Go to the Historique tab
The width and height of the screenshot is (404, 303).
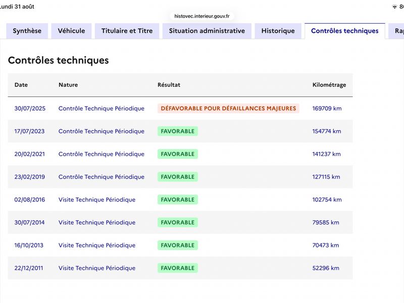tap(278, 31)
